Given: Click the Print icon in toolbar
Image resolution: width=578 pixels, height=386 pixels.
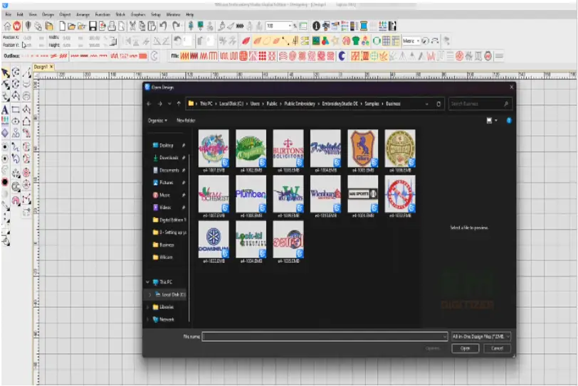Looking at the screenshot, I should [112, 26].
